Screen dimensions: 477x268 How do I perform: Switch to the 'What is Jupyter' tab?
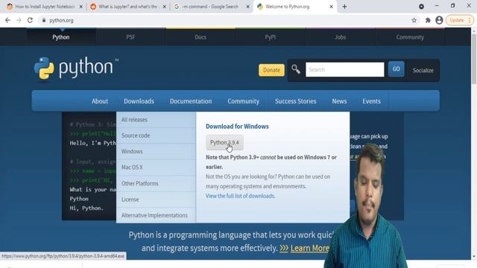tap(127, 7)
